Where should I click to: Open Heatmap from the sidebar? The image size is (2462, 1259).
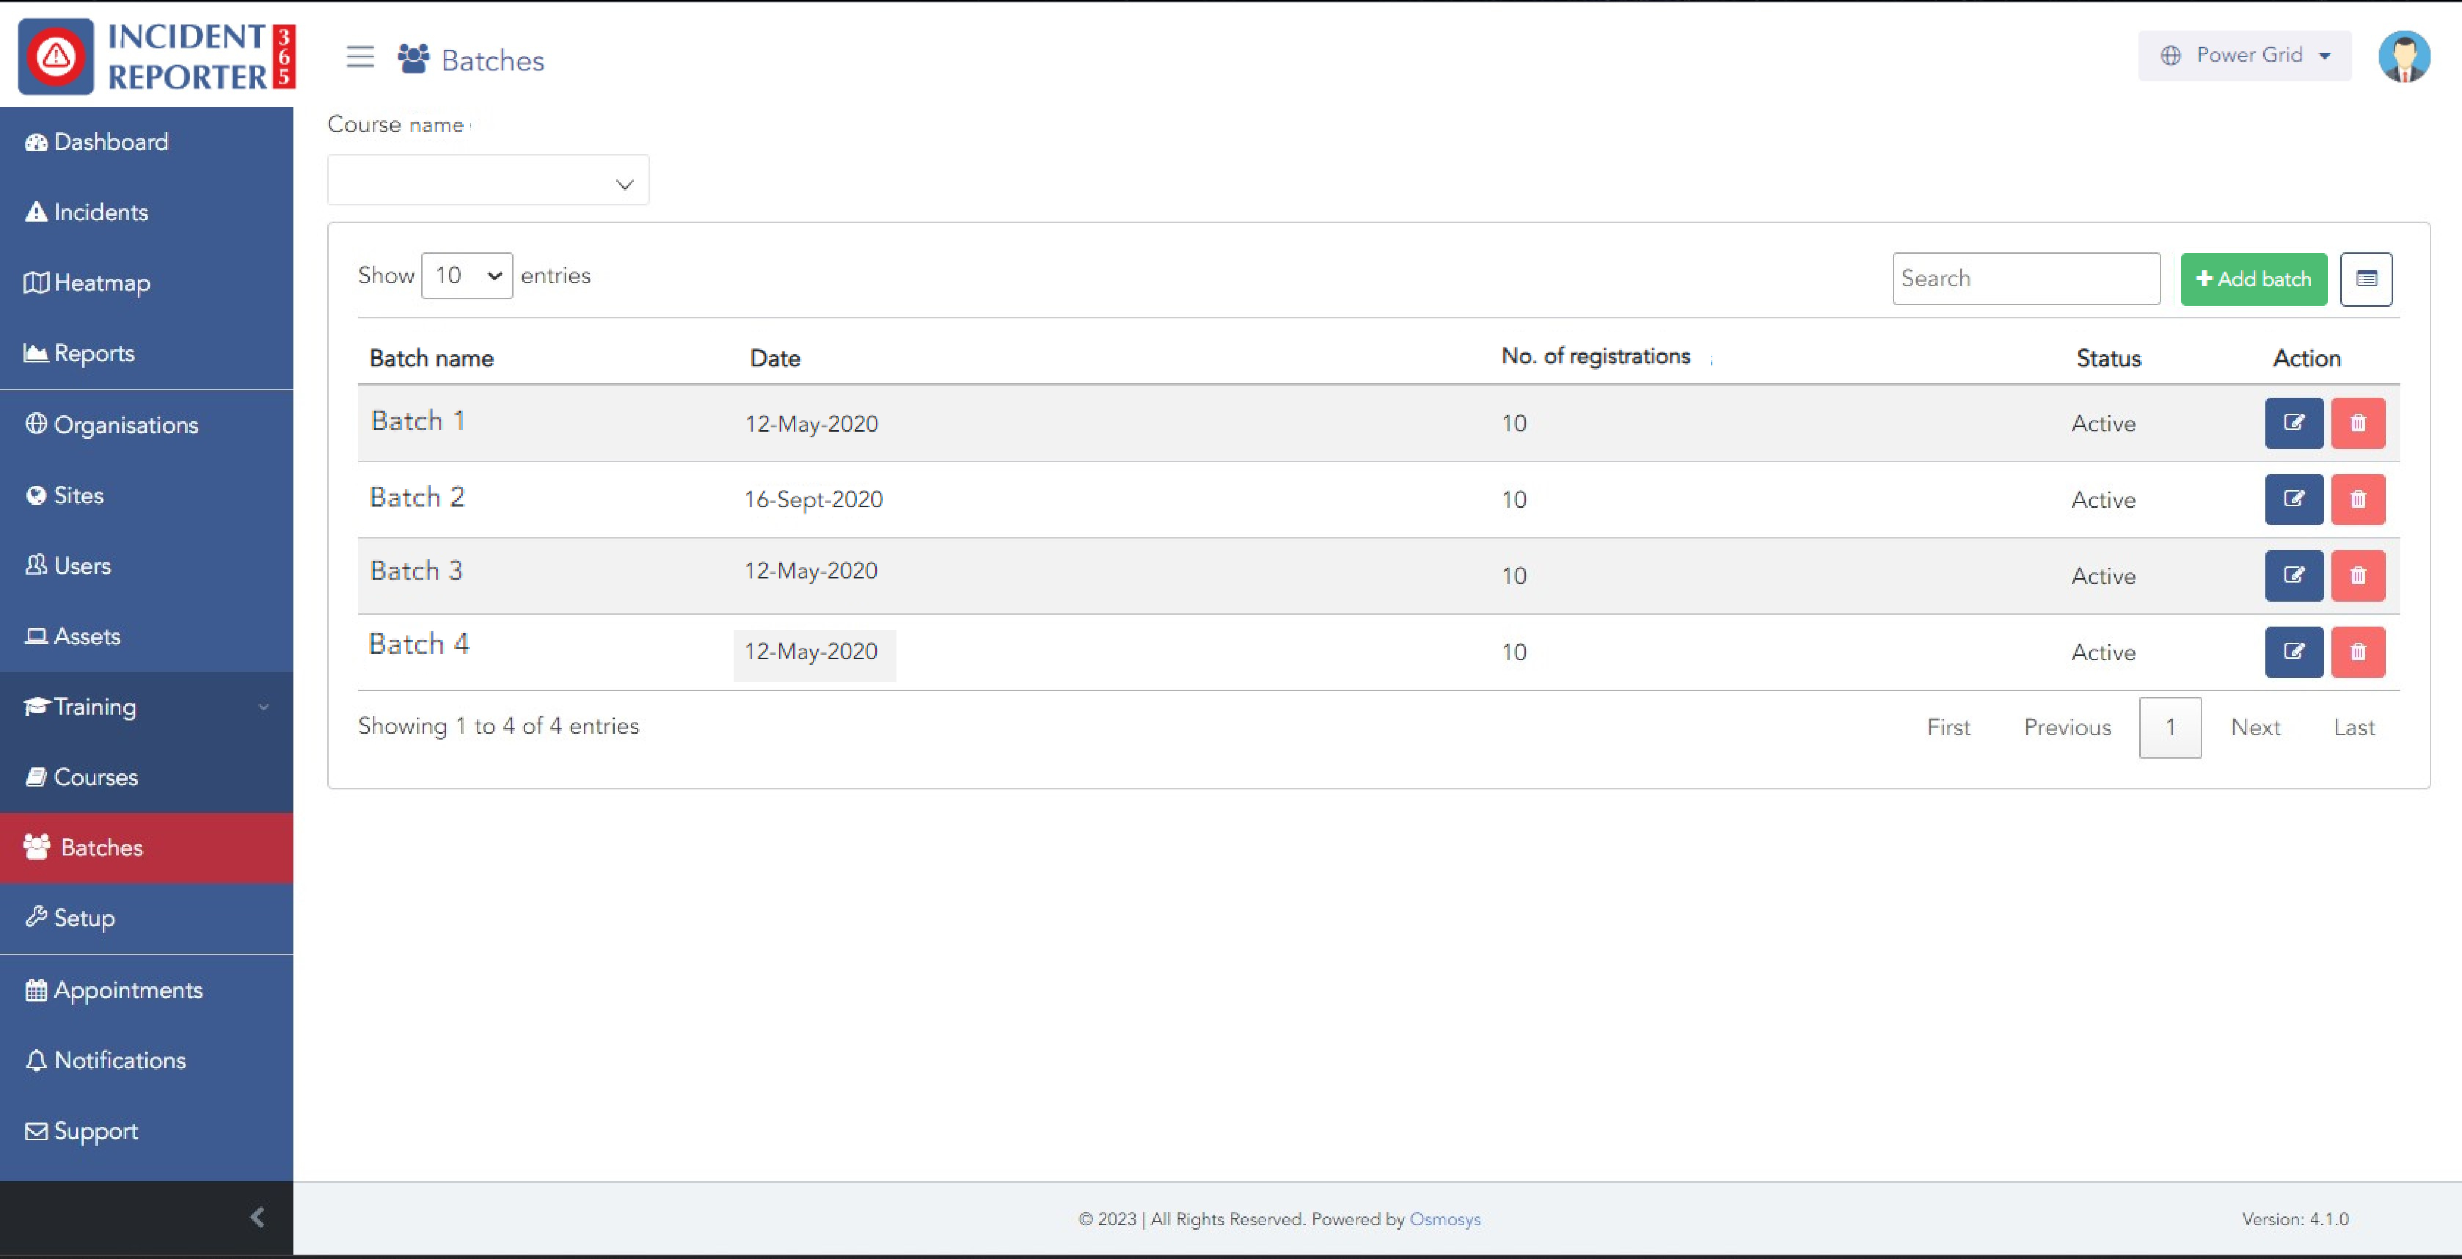101,283
